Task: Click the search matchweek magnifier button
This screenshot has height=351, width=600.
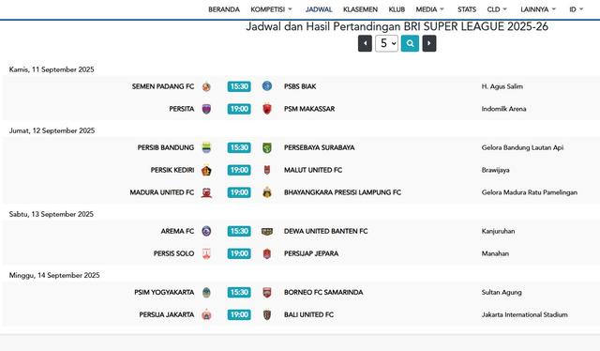Action: tap(410, 43)
